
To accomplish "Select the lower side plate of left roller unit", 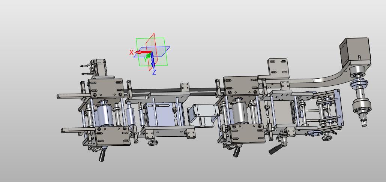I will (x=113, y=136).
